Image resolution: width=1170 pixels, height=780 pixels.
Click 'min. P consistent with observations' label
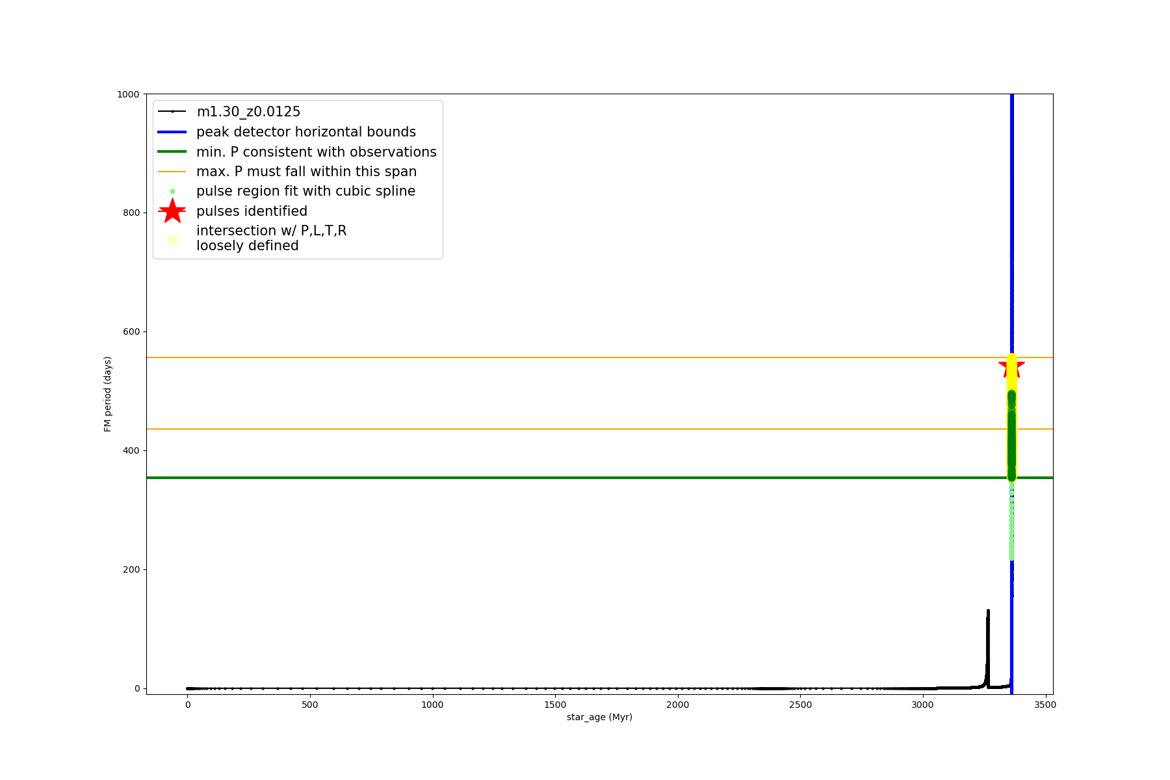point(317,152)
